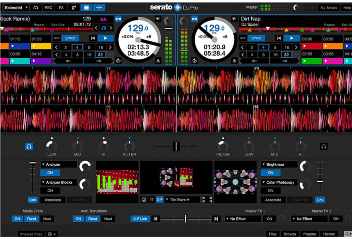Enable SYNC on the left deck
Image resolution: width=352 pixels, height=239 pixels.
[70, 38]
